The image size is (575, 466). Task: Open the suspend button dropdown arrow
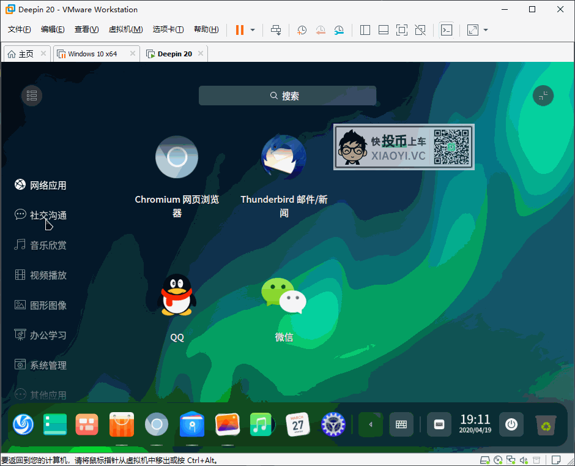tap(253, 29)
